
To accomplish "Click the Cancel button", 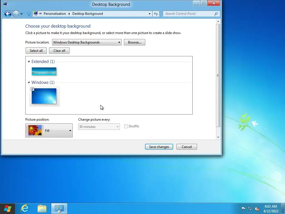I will 187,147.
